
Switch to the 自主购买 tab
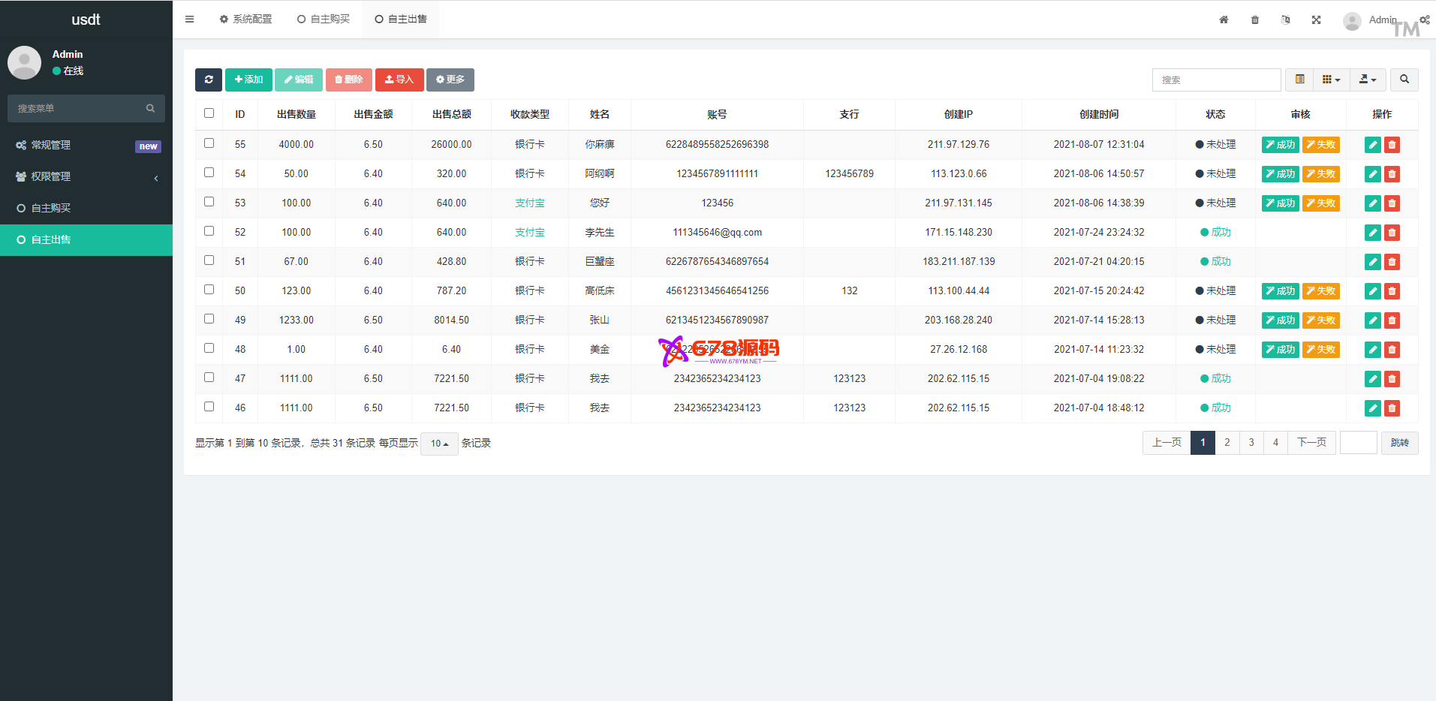(324, 20)
